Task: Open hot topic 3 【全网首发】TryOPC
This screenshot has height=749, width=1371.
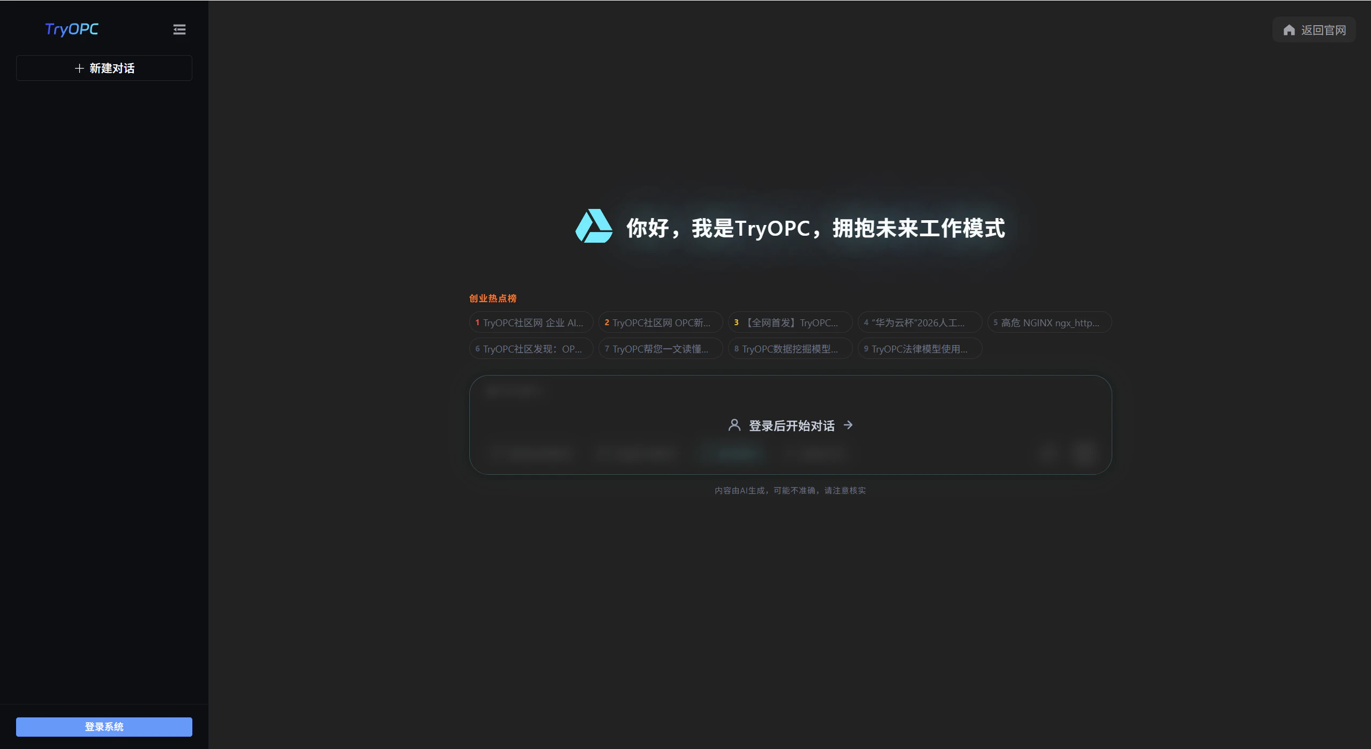Action: point(790,323)
